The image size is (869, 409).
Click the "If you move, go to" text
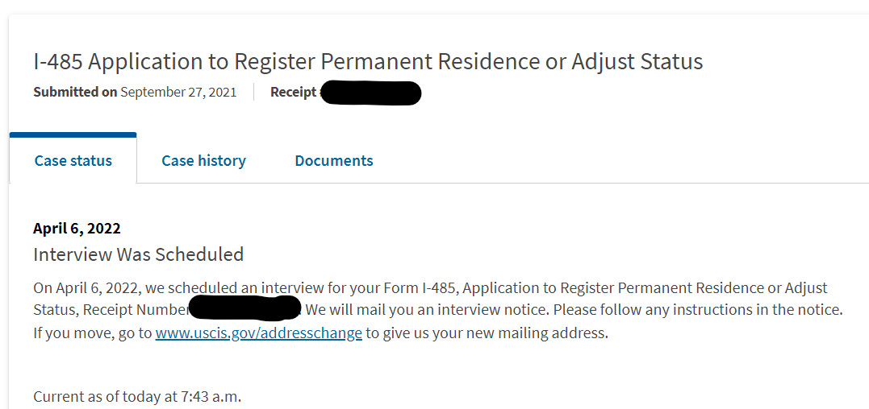[x=93, y=333]
